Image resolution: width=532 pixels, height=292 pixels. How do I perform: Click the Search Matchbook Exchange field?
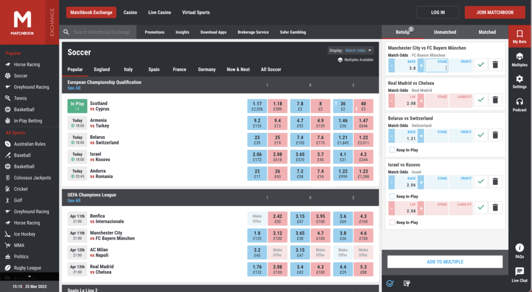(x=102, y=32)
